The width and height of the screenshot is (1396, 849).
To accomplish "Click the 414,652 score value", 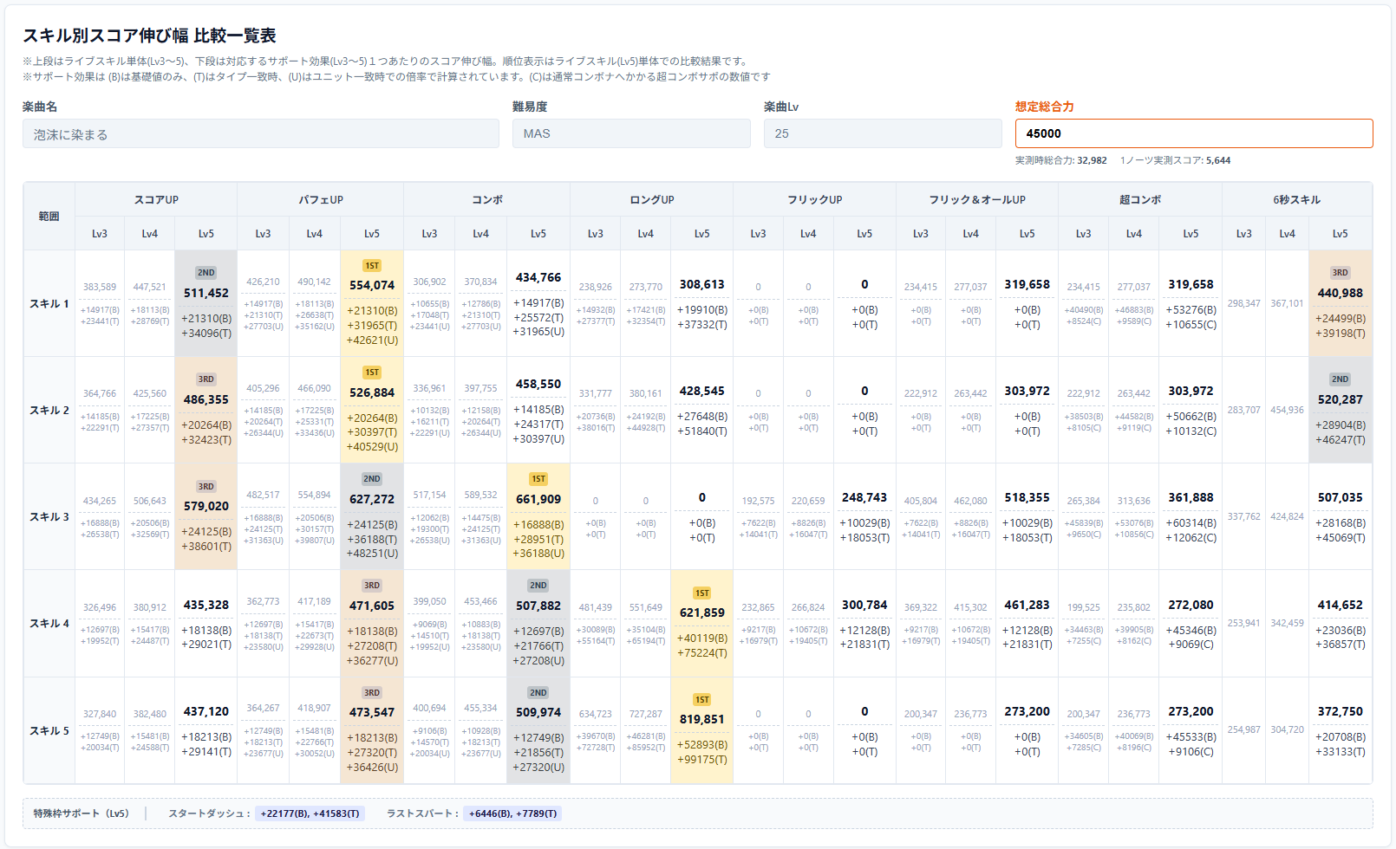I will pyautogui.click(x=1341, y=605).
